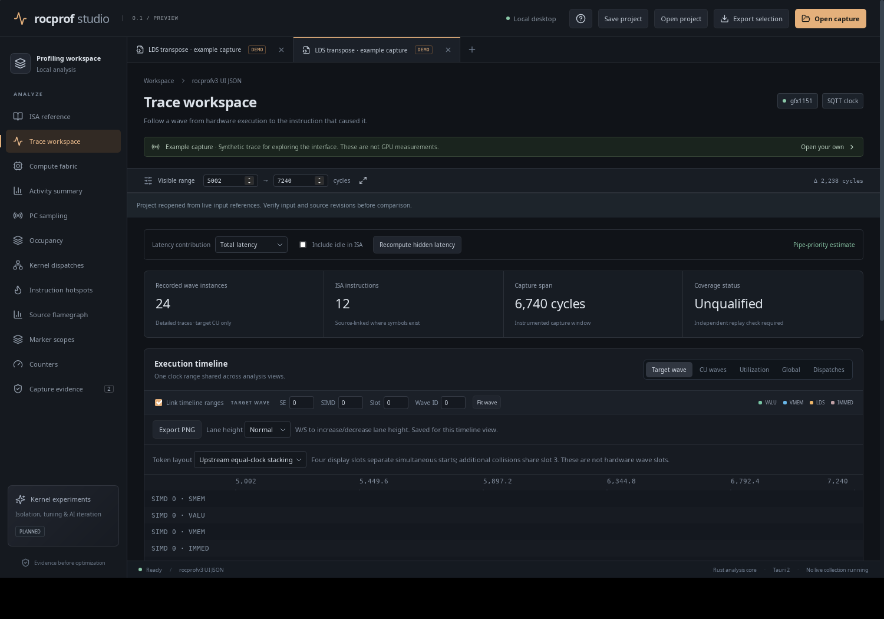The height and width of the screenshot is (619, 884).
Task: Open the Counters view
Action: click(63, 364)
